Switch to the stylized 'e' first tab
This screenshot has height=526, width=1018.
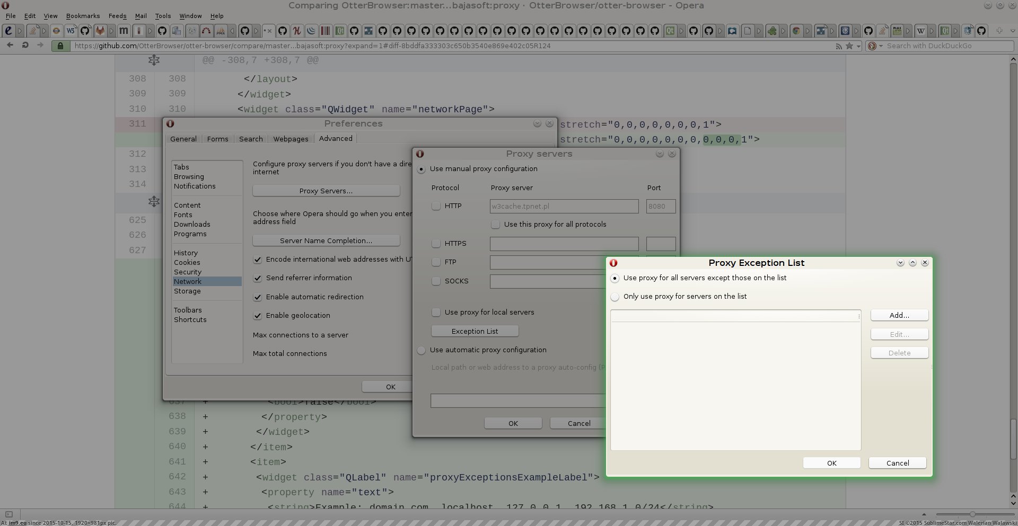pyautogui.click(x=8, y=31)
